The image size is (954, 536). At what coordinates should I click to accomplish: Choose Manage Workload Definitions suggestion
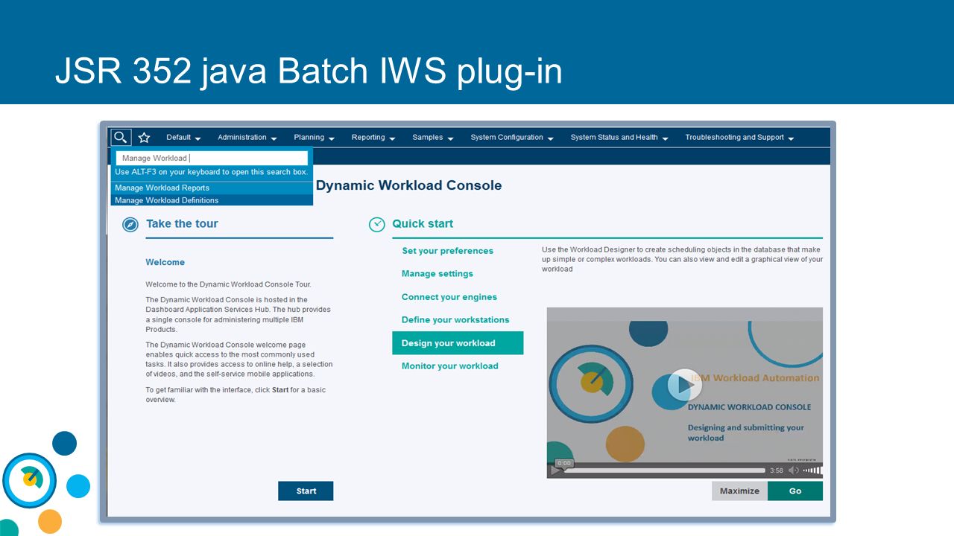click(x=212, y=200)
